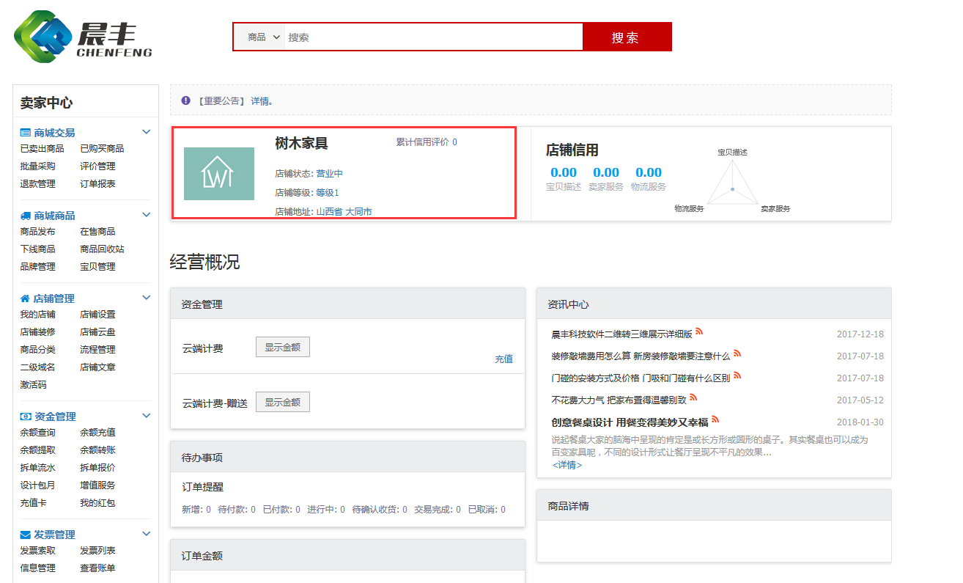Click RSS icon beside 不花费大力气 article
Screen dimensions: 963x583
pos(693,397)
